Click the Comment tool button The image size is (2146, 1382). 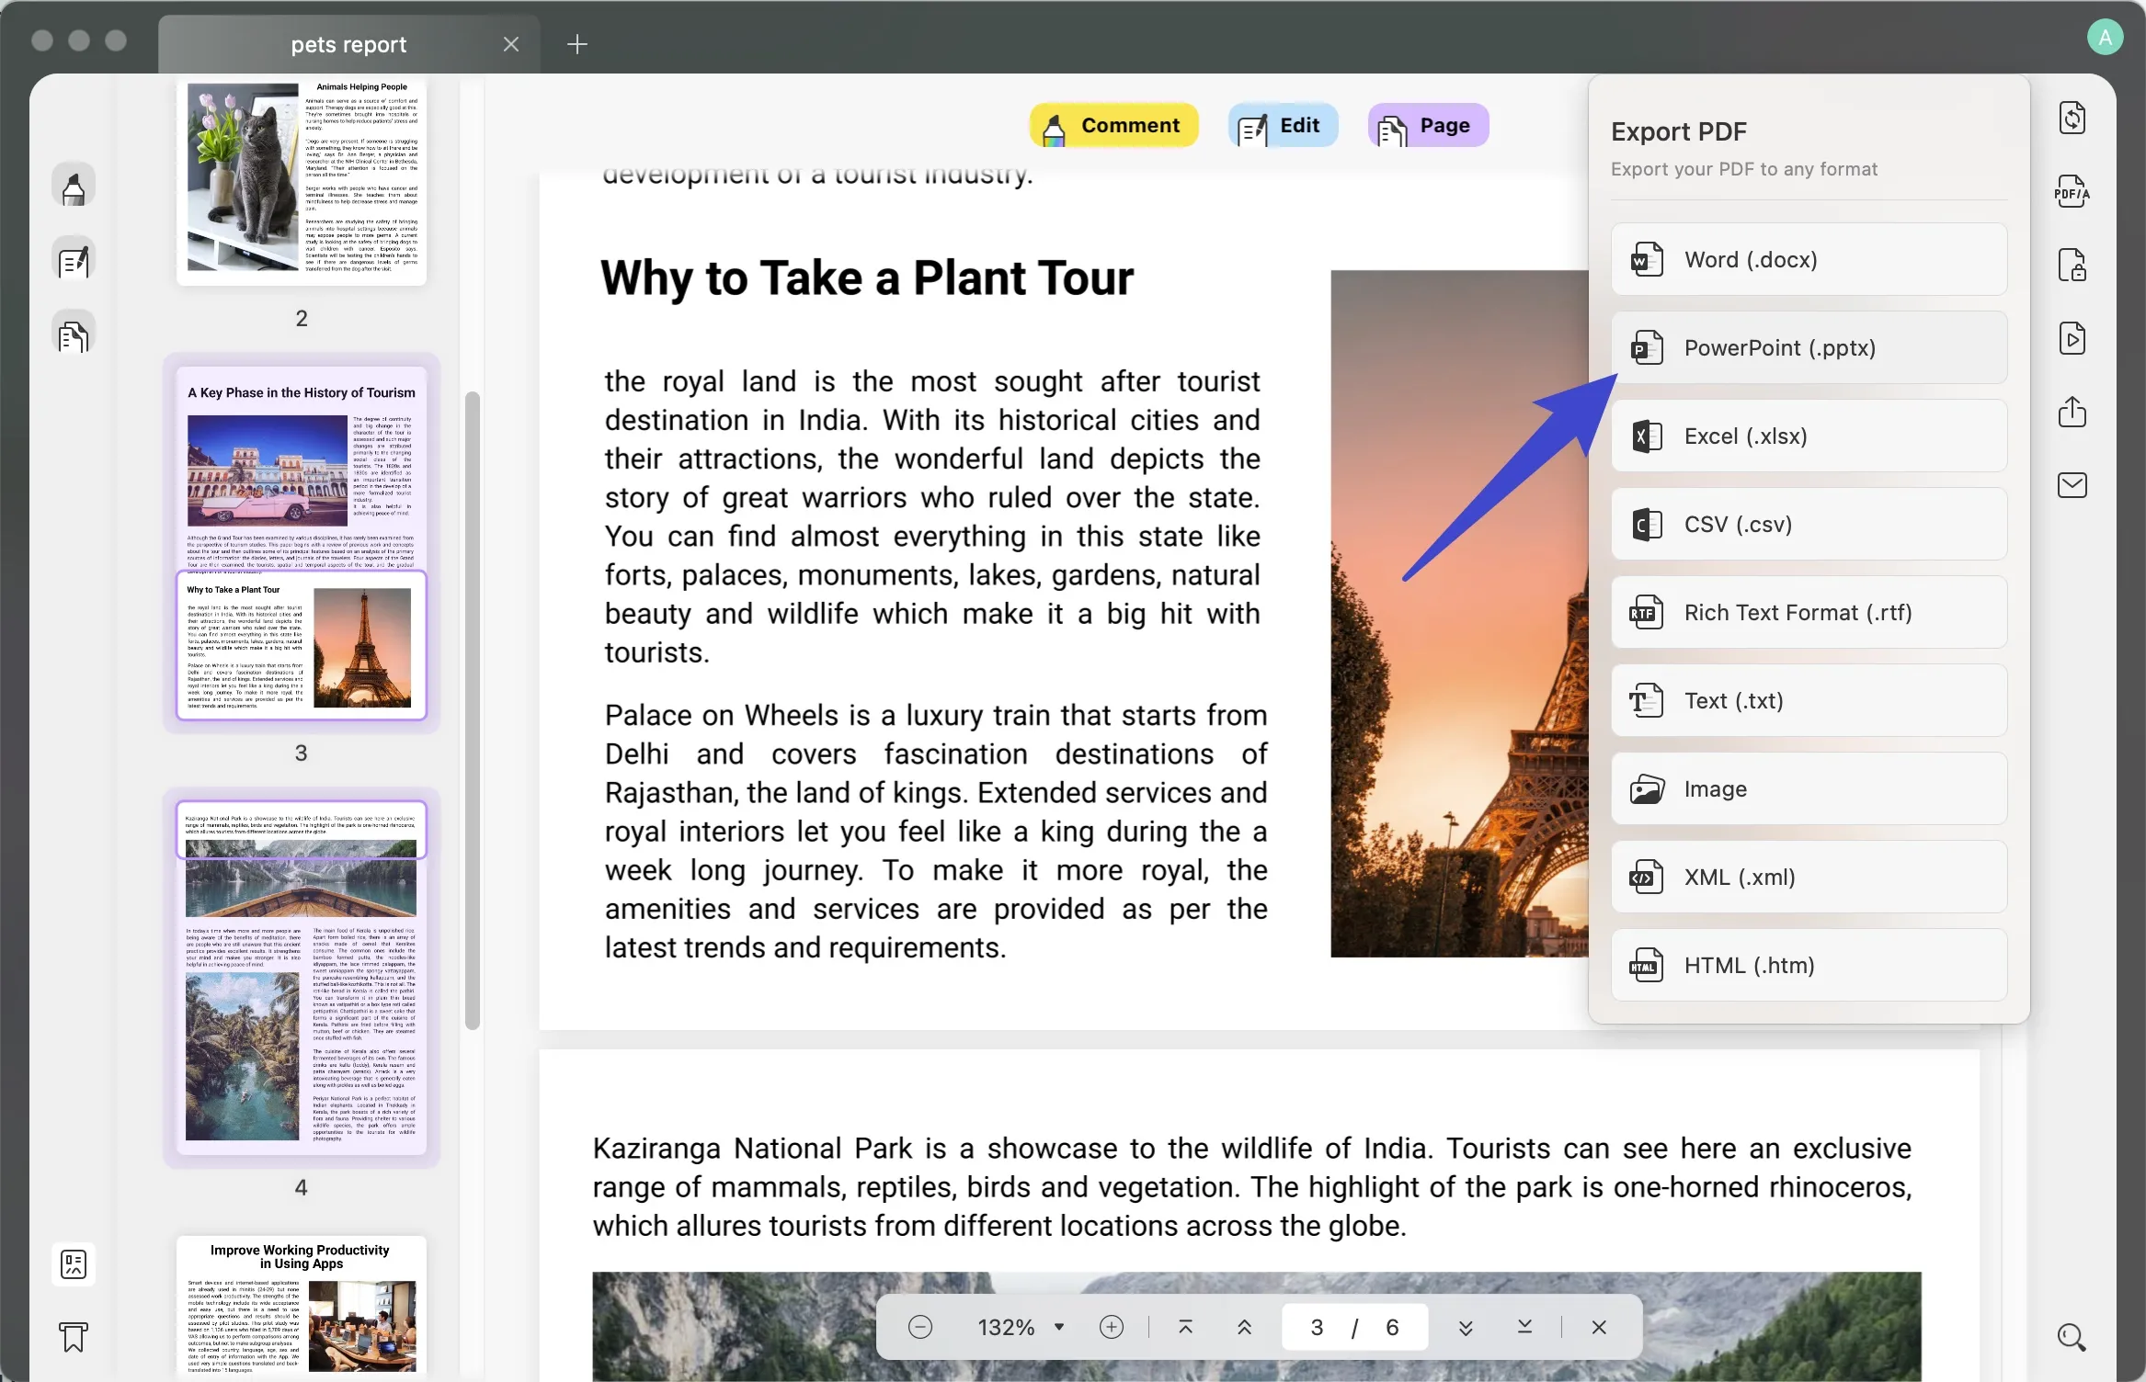pyautogui.click(x=1115, y=125)
